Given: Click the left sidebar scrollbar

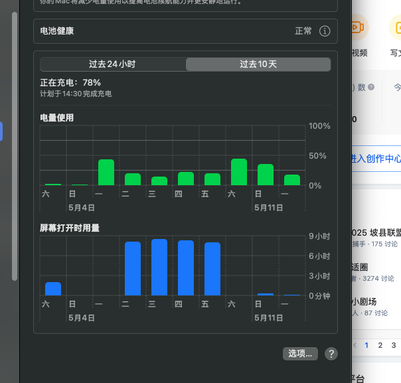Looking at the screenshot, I should [15, 146].
